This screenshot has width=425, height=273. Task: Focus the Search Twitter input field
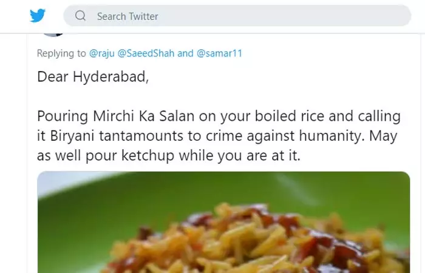tap(243, 16)
